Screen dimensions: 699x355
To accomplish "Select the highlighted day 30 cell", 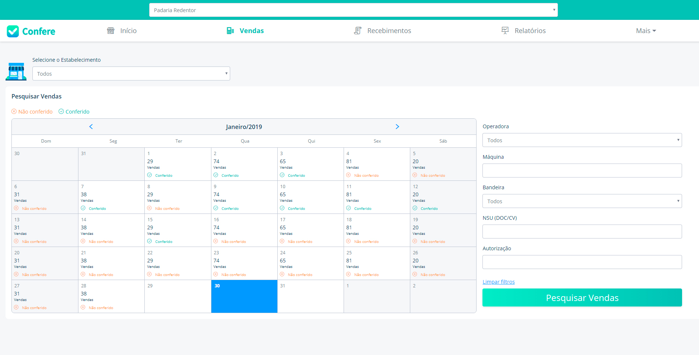I will pyautogui.click(x=244, y=296).
